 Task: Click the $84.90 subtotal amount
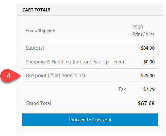click(148, 48)
